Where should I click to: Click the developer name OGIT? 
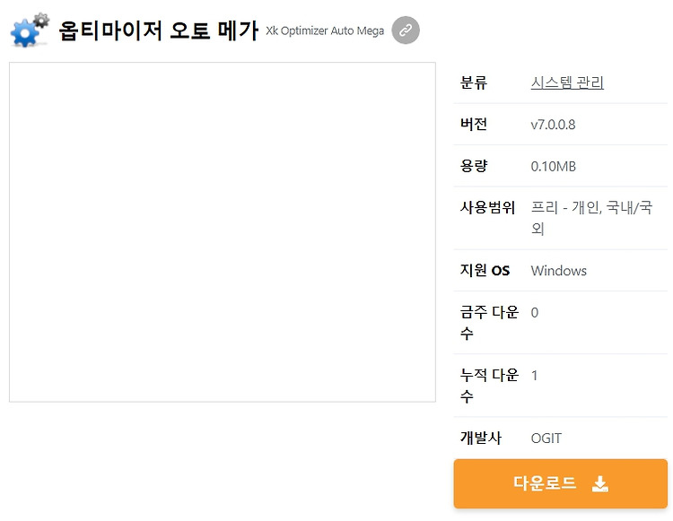pos(546,439)
